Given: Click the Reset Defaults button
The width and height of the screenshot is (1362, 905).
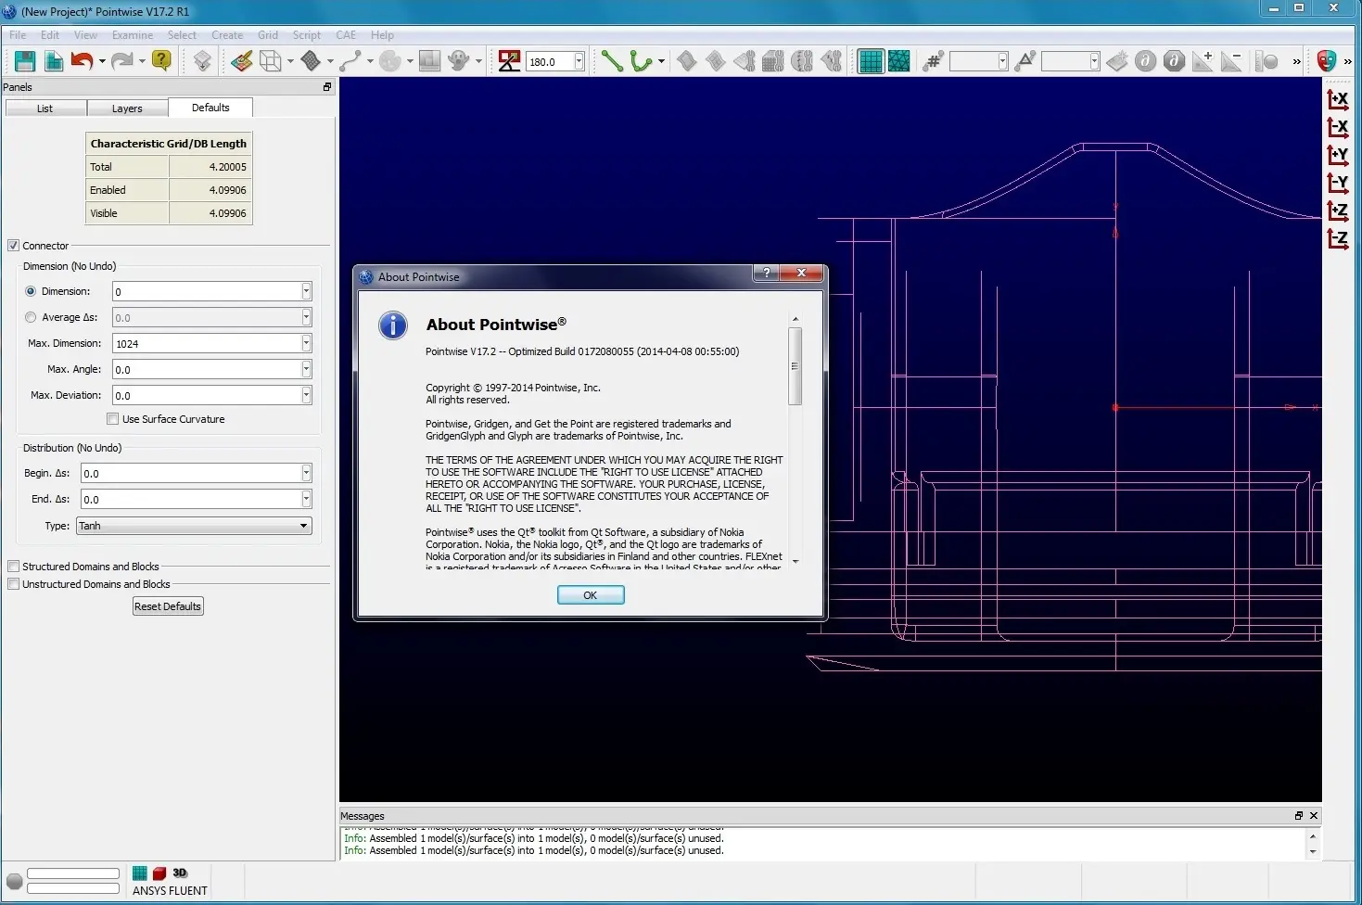Looking at the screenshot, I should click(x=168, y=606).
